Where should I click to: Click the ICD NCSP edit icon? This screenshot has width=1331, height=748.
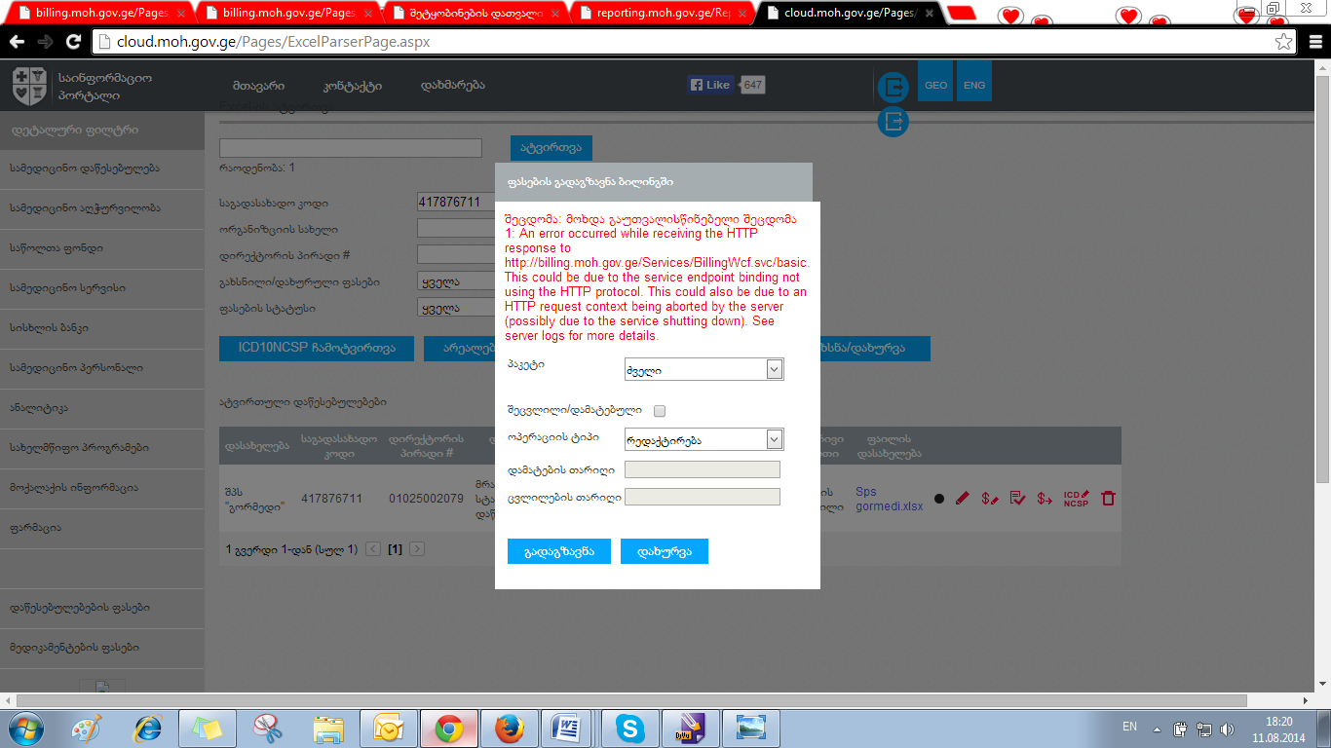click(1076, 498)
